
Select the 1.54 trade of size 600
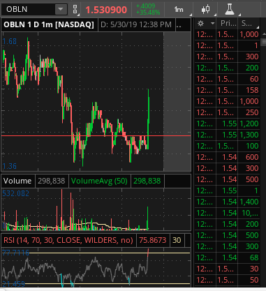[x=228, y=157]
